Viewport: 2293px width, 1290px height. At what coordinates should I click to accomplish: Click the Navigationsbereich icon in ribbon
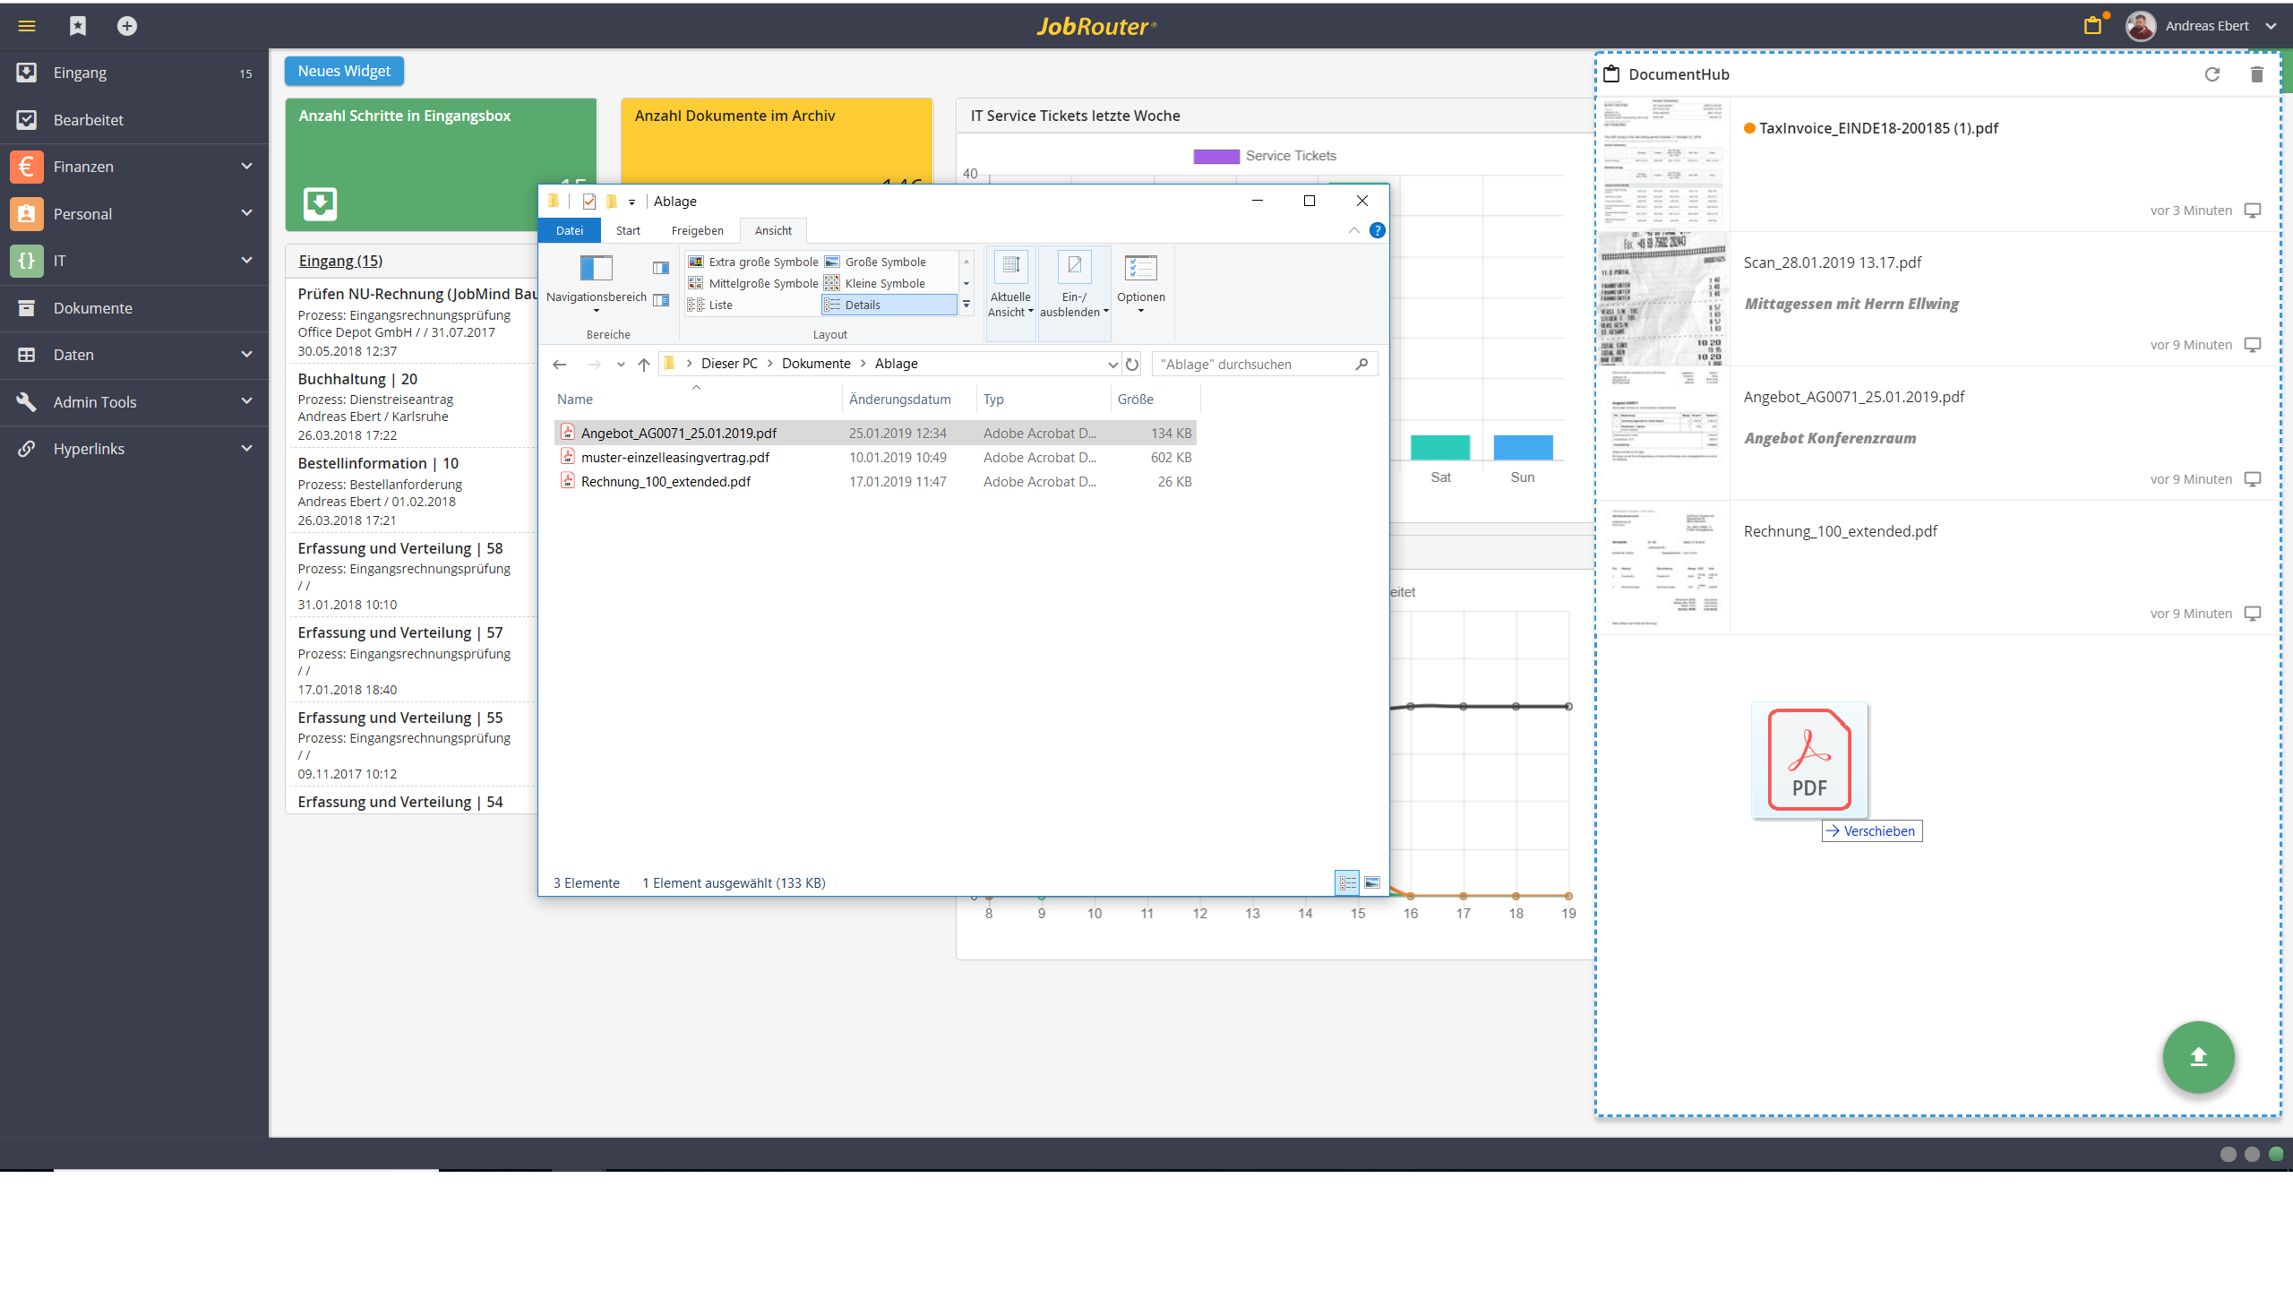[596, 268]
